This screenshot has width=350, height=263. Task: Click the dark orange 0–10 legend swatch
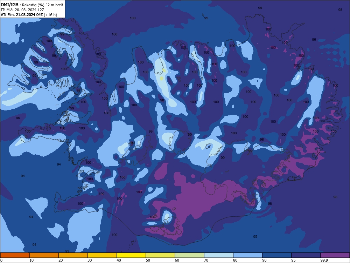click(15, 255)
